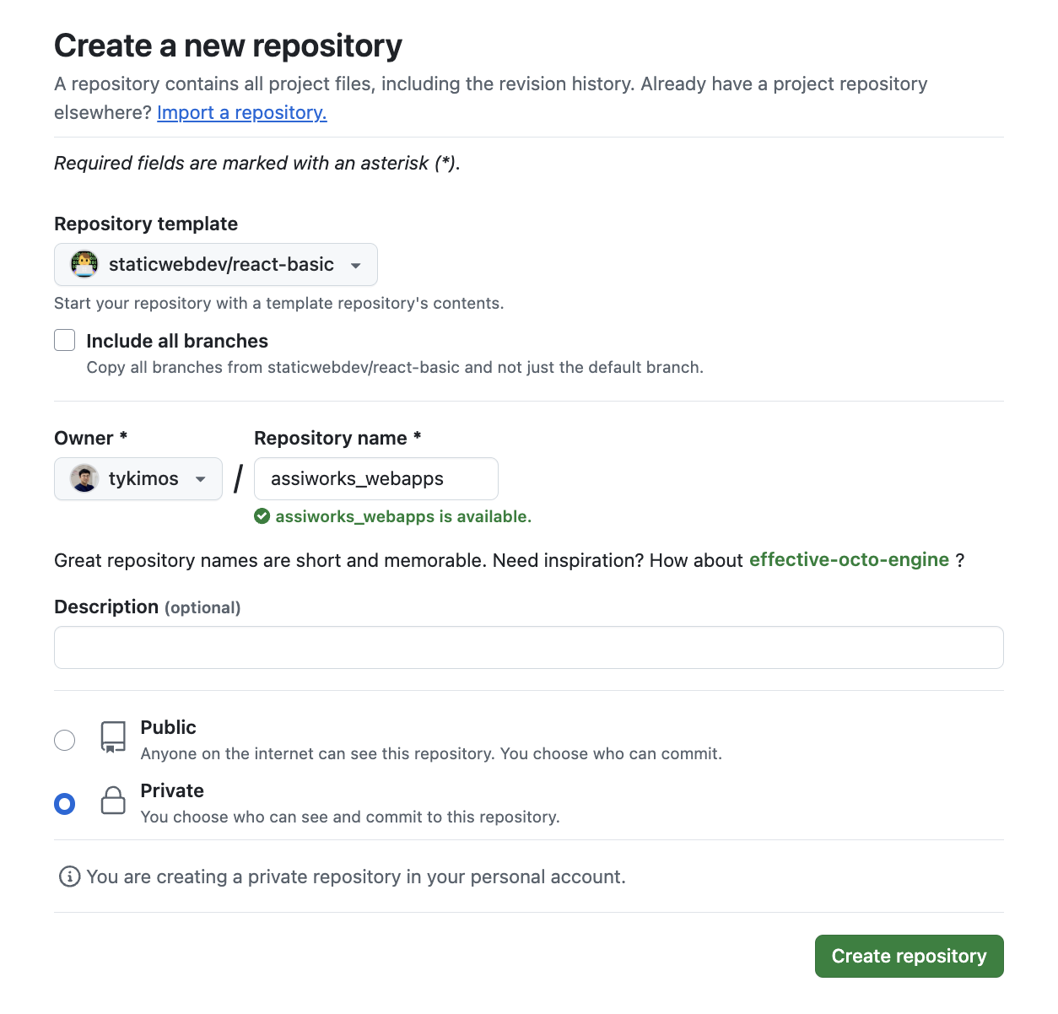Click the info icon near private notice
The width and height of the screenshot is (1058, 1014).
(69, 877)
